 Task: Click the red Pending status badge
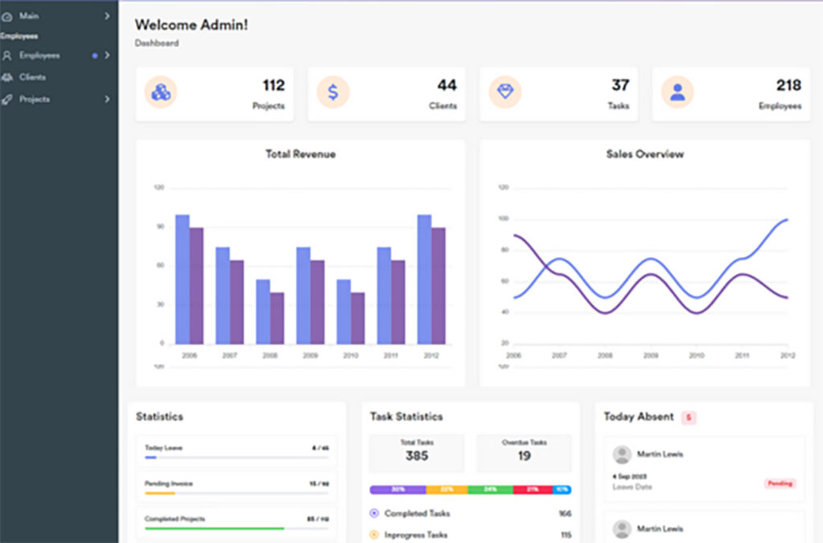779,484
